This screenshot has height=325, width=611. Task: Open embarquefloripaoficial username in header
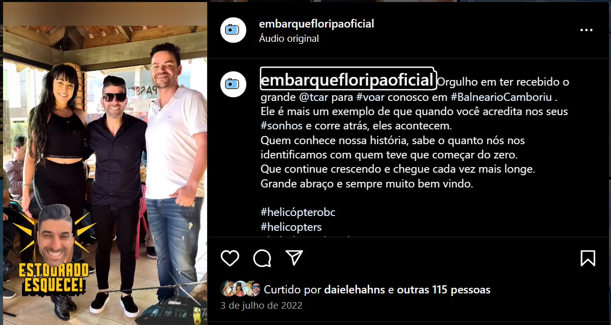[x=316, y=24]
